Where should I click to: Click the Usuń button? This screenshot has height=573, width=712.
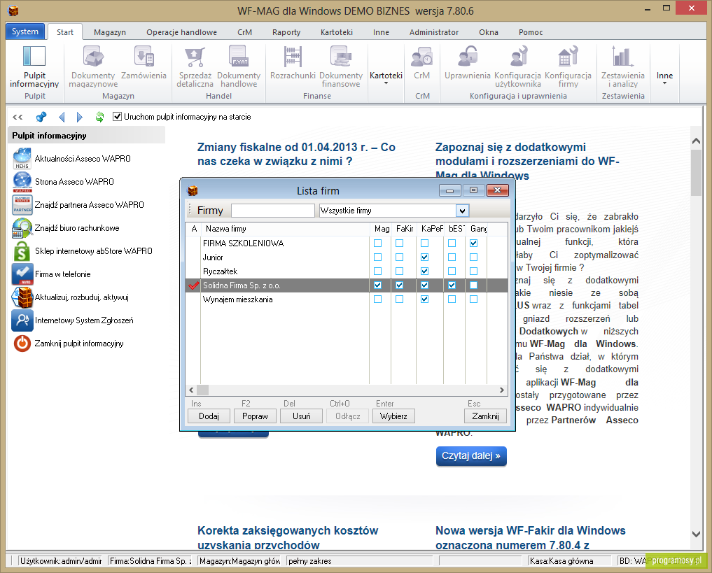(302, 416)
